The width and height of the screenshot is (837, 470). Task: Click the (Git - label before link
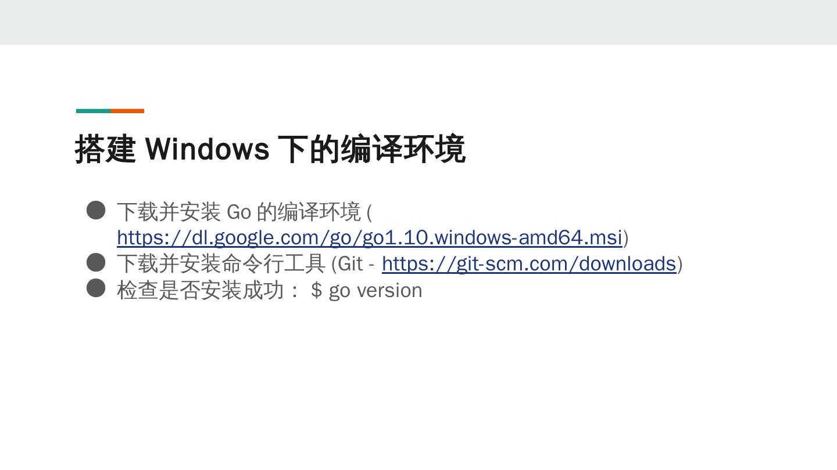point(353,263)
